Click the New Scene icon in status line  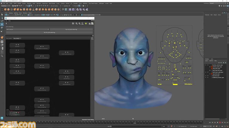13,6
